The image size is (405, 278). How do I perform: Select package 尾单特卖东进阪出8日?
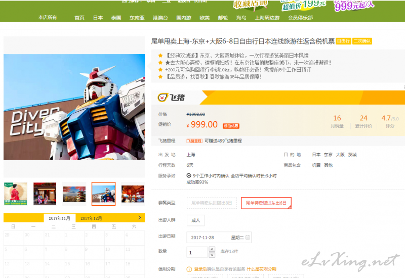point(212,203)
